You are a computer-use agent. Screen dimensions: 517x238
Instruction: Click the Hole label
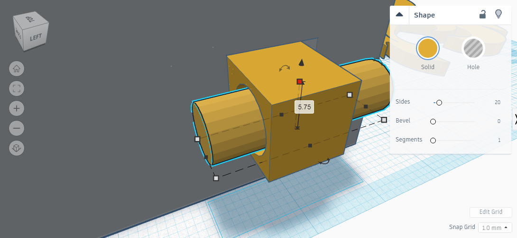pyautogui.click(x=473, y=67)
